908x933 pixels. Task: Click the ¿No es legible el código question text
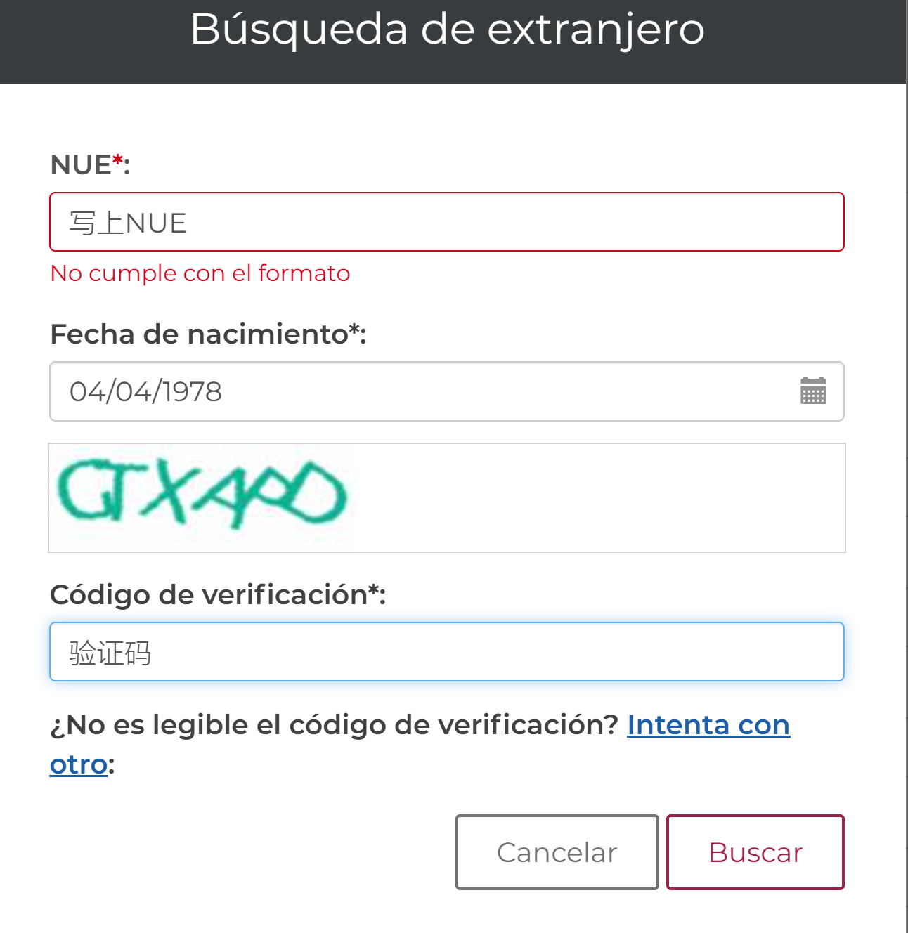point(334,724)
